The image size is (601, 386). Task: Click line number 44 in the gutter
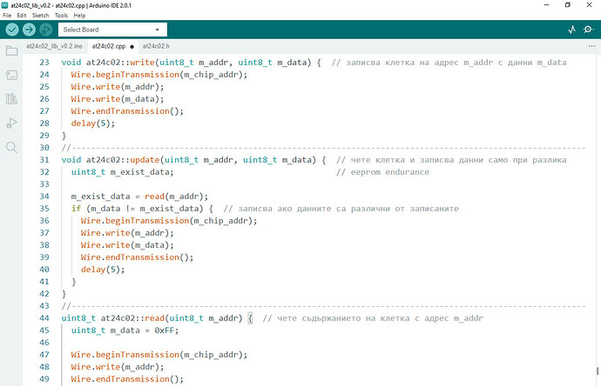coord(42,318)
